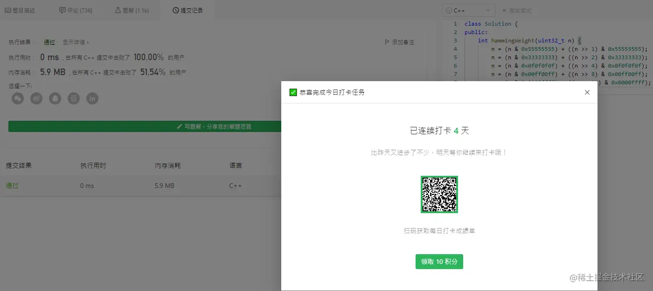Toggle 智能模式 smart mode
This screenshot has height=291, width=653.
pos(517,10)
